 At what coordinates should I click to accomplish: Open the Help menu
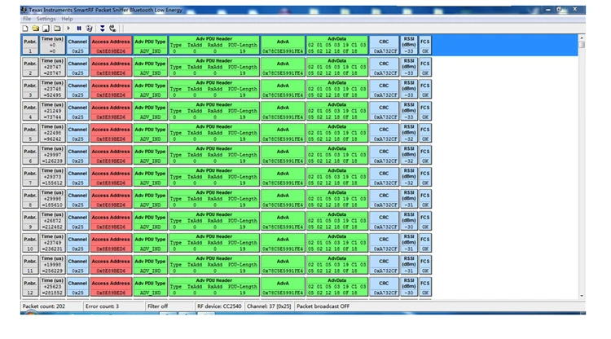67,19
